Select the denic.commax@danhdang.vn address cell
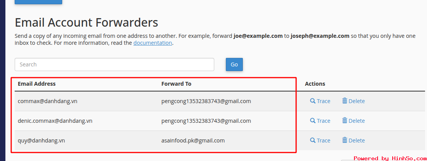The width and height of the screenshot is (427, 161). coord(55,121)
